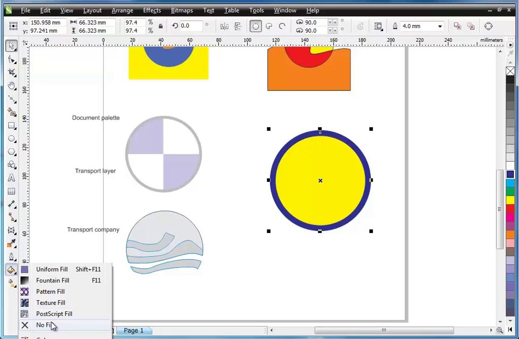This screenshot has width=519, height=339.
Task: Toggle the lock ratio padlock
Action: [x=160, y=26]
